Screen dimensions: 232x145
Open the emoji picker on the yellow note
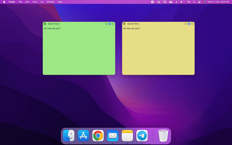click(186, 24)
